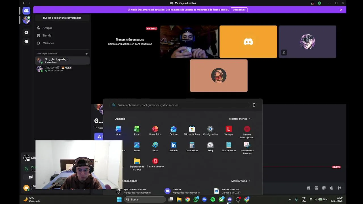Expand recommendations with Mostrar todo

tap(241, 181)
